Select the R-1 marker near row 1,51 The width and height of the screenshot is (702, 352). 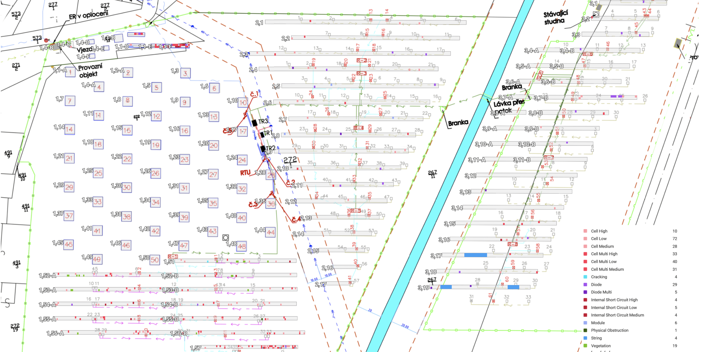pyautogui.click(x=172, y=256)
